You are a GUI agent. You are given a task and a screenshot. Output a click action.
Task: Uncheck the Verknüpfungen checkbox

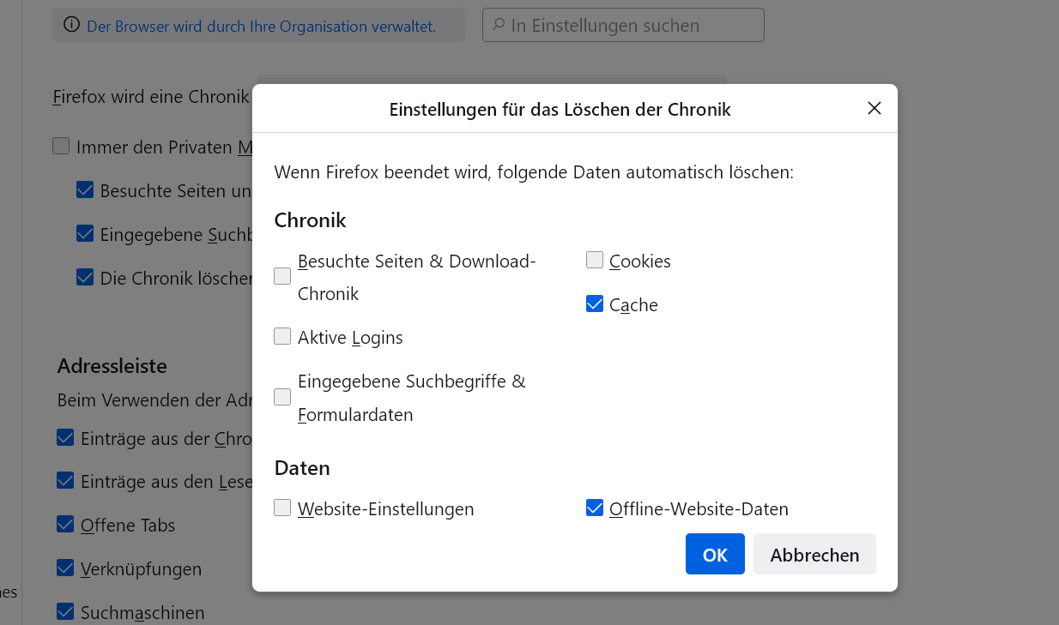point(65,568)
